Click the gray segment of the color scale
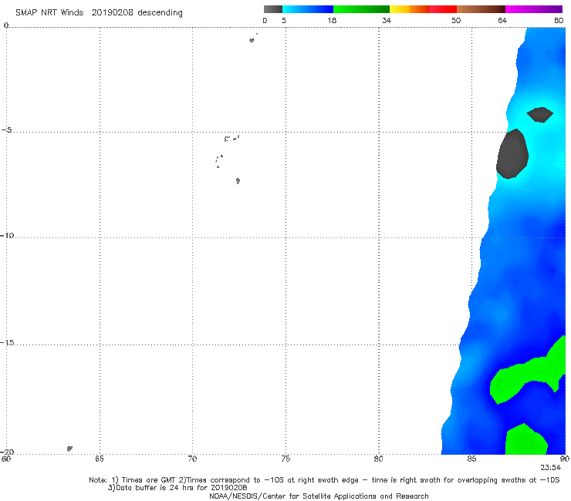The image size is (571, 501). tap(272, 9)
